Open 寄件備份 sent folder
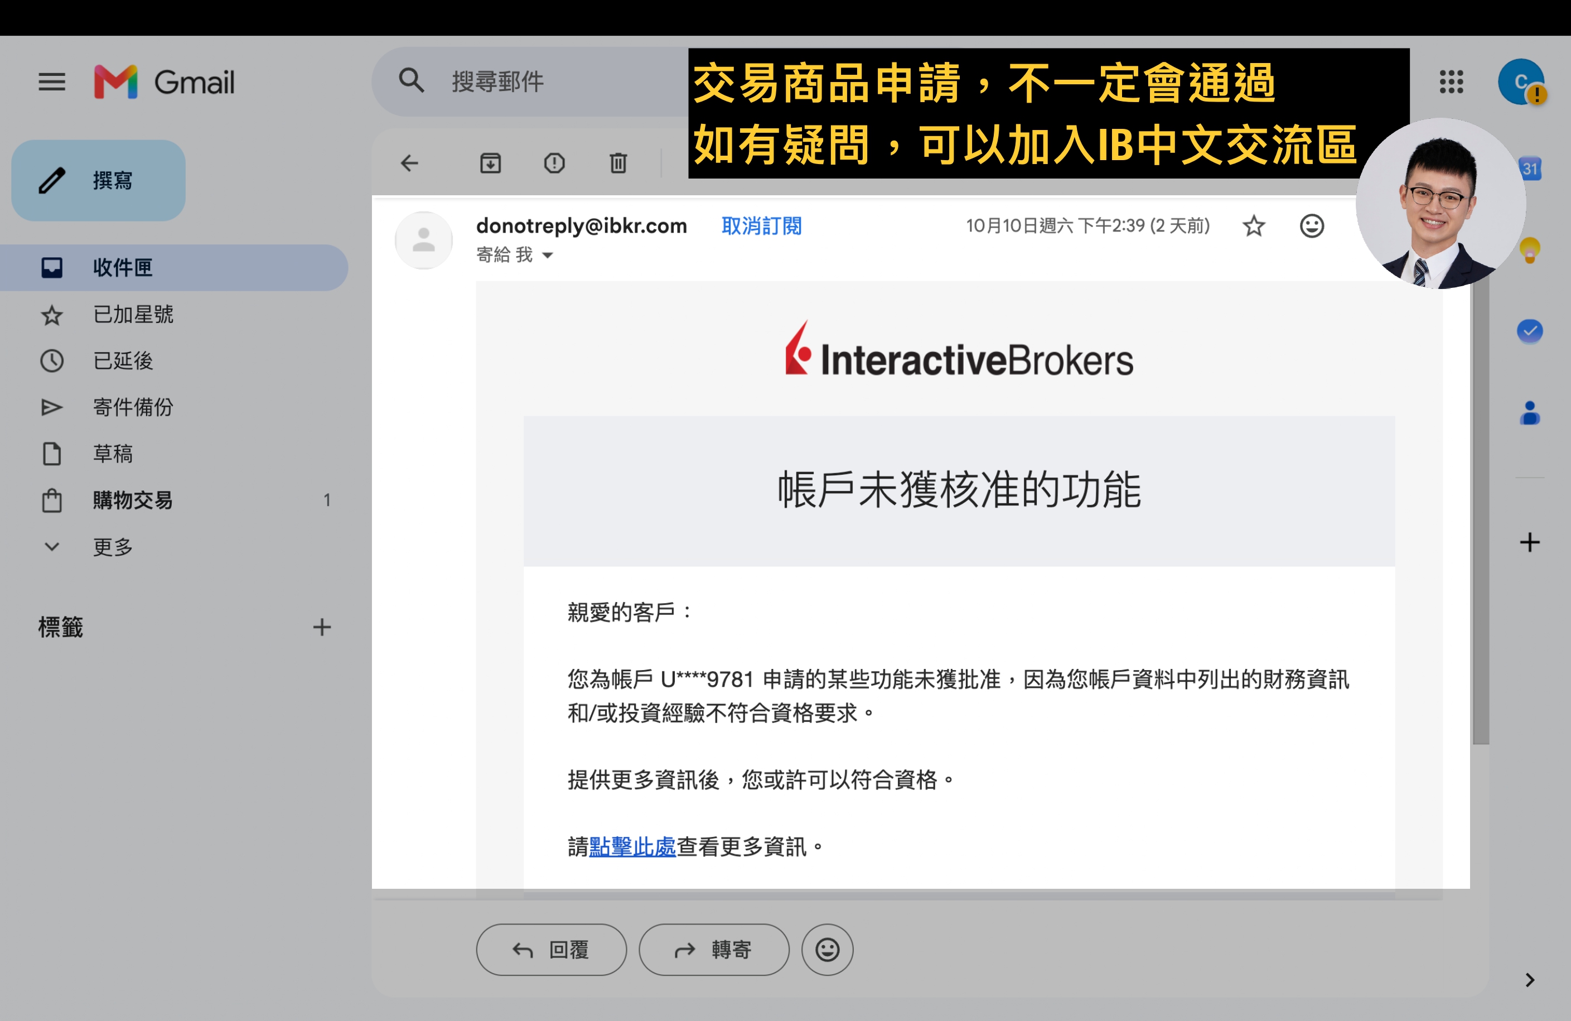 (x=174, y=407)
